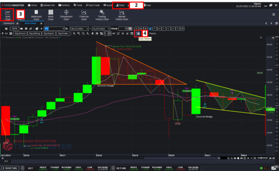This screenshot has height=171, width=279.
Task: Open the Advanced Chart tool
Action: tap(36, 15)
